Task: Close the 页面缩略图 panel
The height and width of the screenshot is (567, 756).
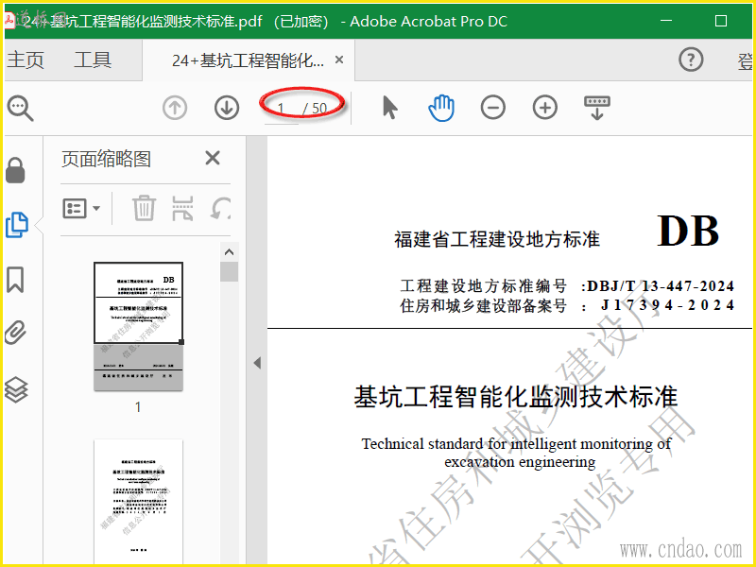Action: [x=213, y=158]
